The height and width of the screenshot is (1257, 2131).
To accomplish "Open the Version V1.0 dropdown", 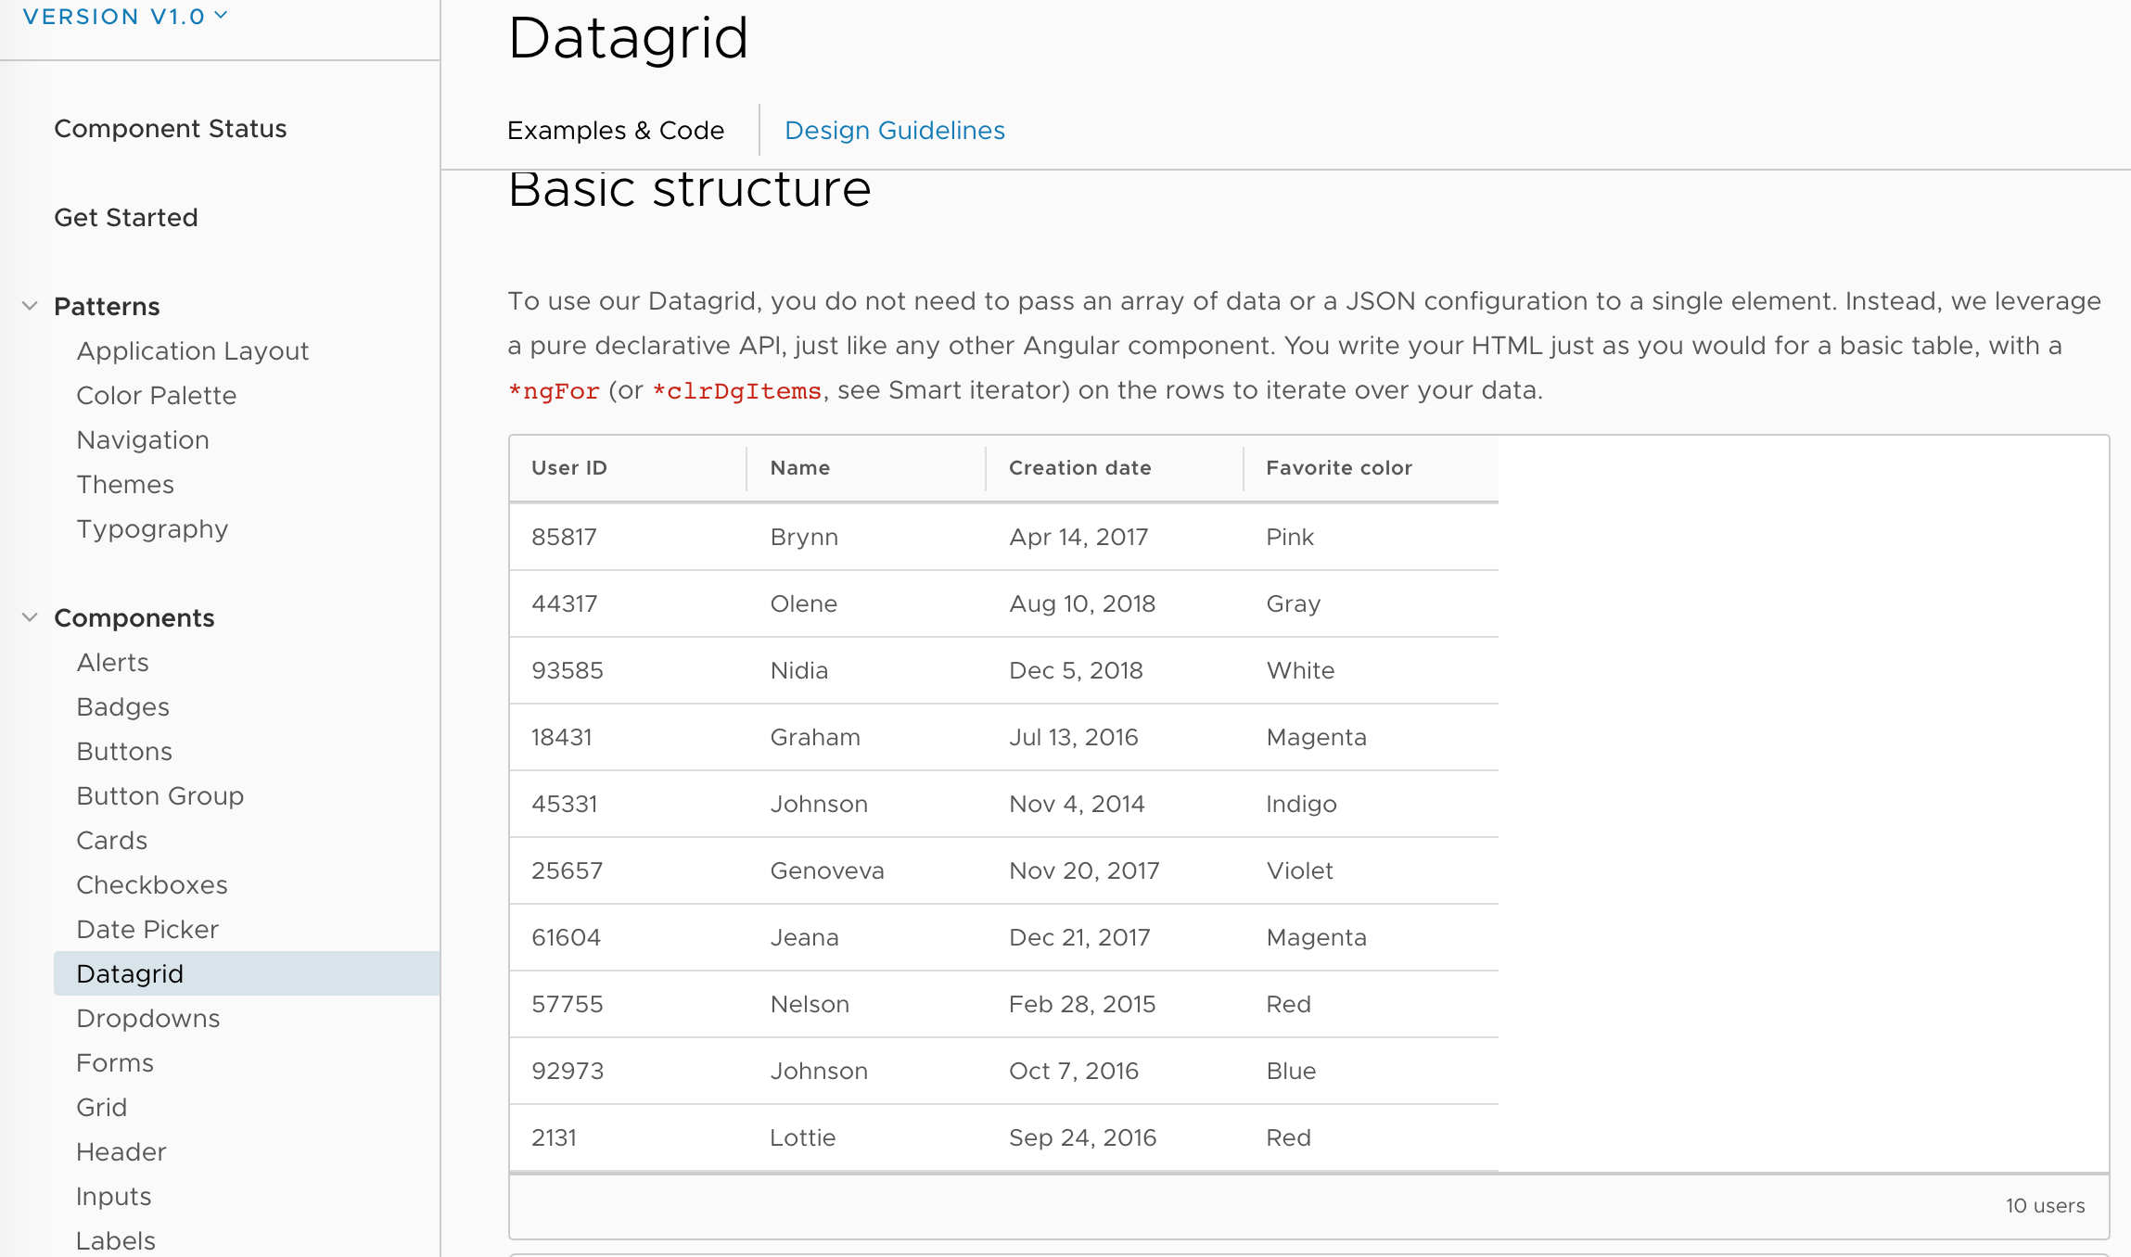I will pos(124,17).
